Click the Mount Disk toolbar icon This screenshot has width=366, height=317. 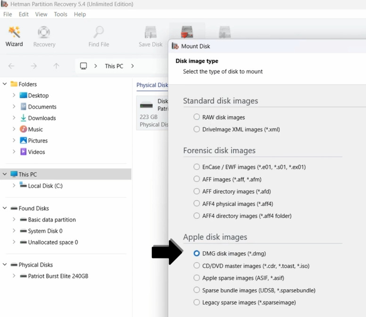click(187, 32)
